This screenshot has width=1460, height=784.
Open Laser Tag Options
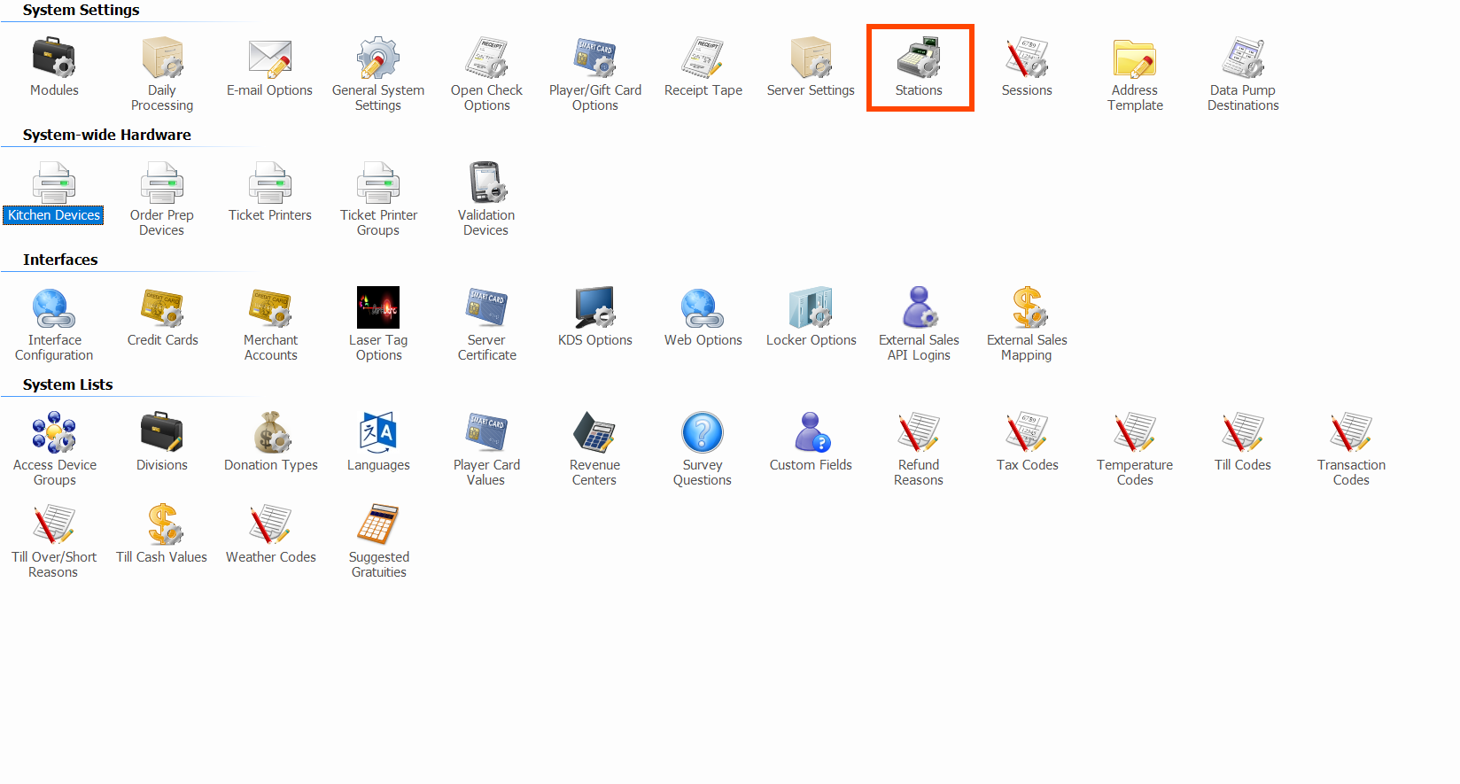[x=378, y=309]
